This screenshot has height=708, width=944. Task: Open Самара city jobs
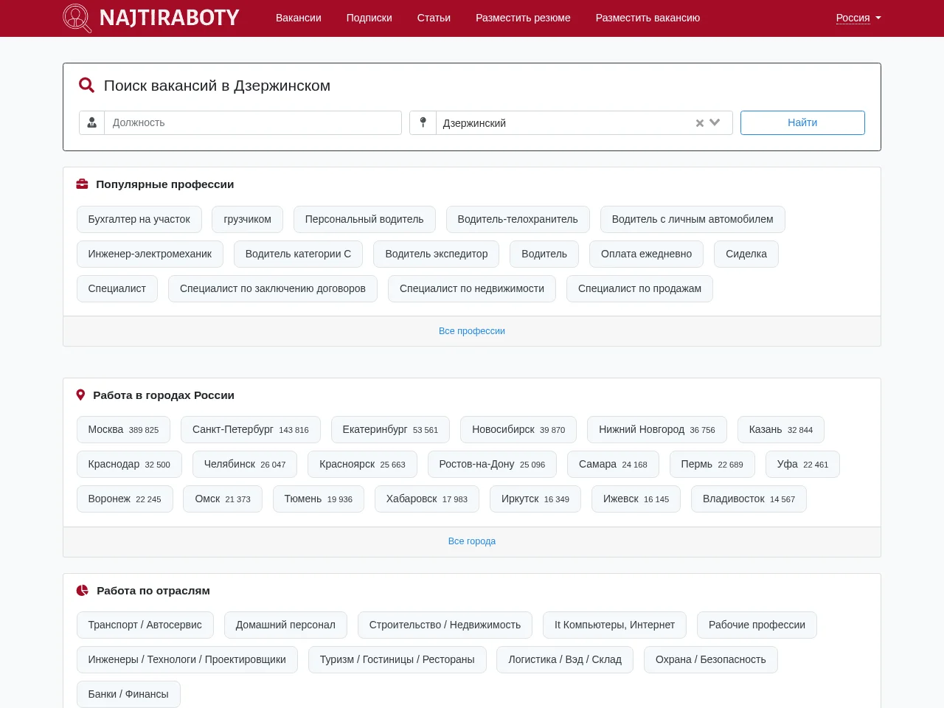pos(613,464)
